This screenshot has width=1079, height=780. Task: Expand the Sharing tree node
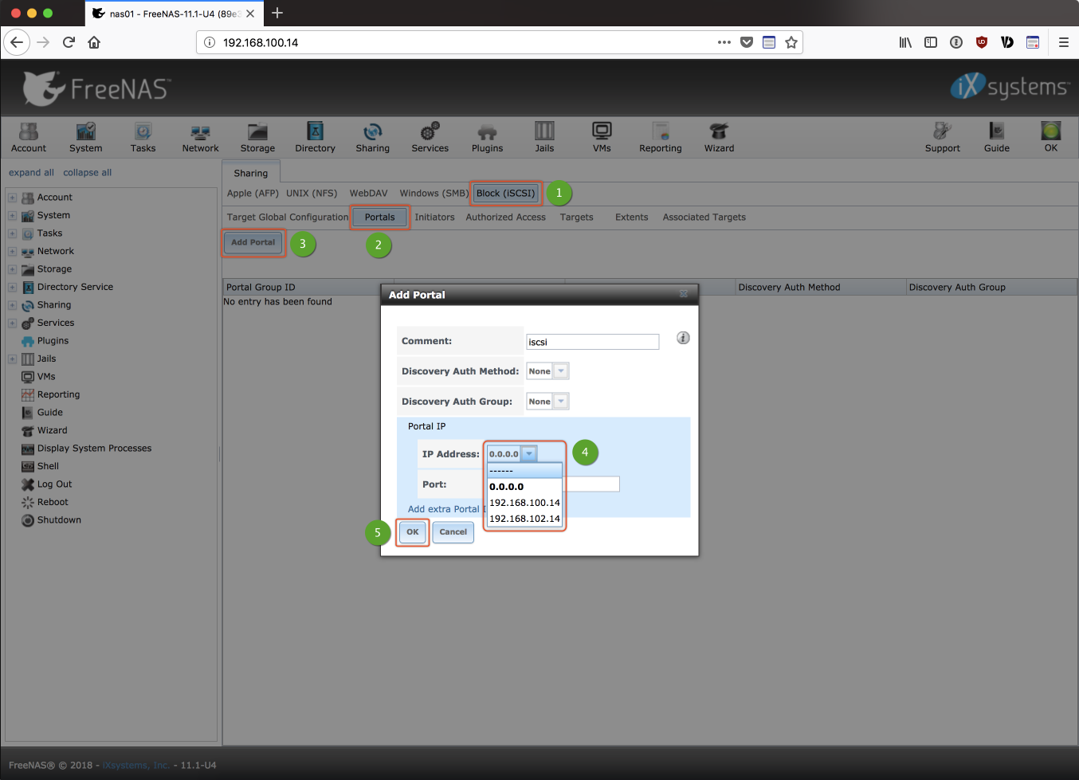tap(12, 305)
